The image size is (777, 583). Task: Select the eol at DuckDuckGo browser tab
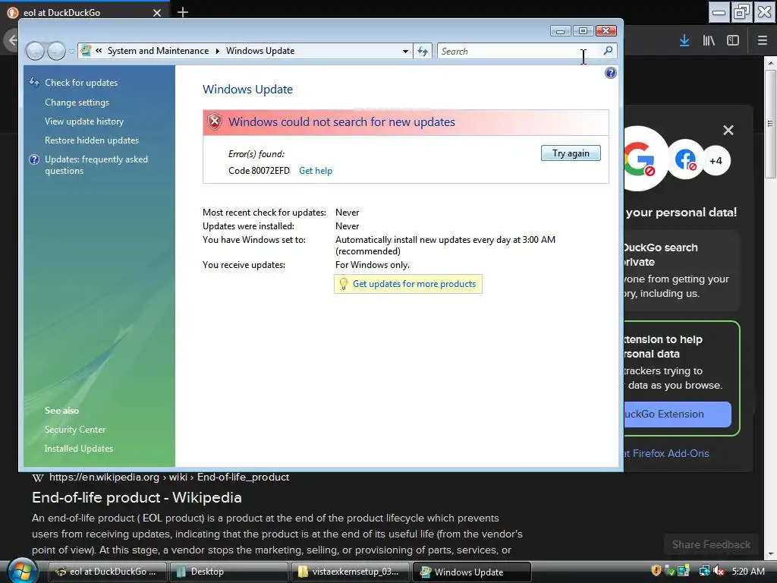(84, 12)
